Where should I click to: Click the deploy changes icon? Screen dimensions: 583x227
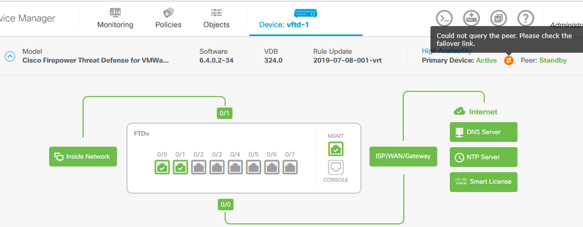pyautogui.click(x=471, y=18)
